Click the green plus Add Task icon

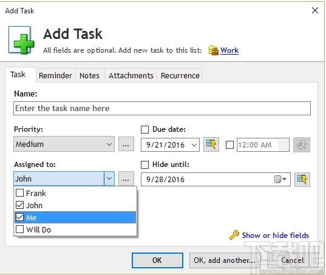pos(21,40)
